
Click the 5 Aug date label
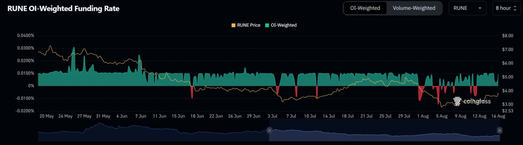coord(442,116)
